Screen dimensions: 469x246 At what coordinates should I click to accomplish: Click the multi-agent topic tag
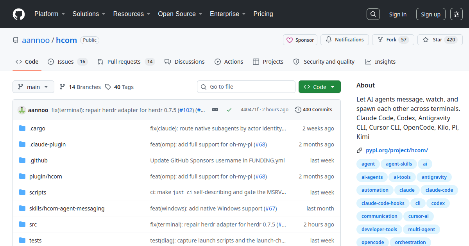(x=421, y=230)
